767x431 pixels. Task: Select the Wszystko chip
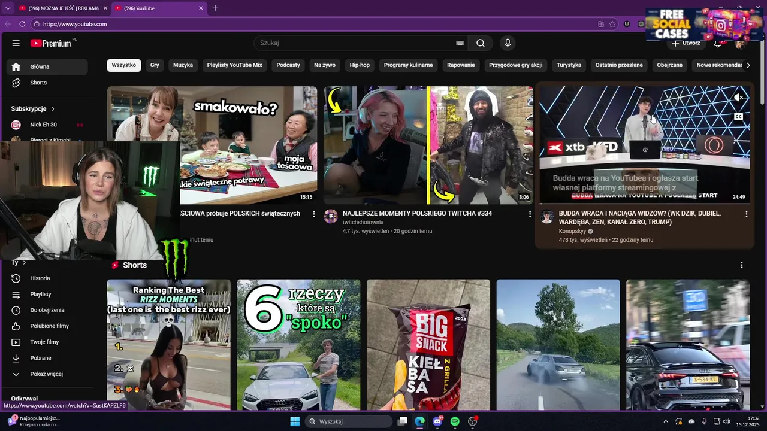click(124, 65)
